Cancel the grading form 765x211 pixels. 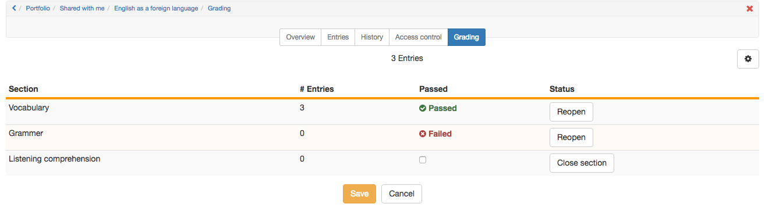click(x=402, y=194)
